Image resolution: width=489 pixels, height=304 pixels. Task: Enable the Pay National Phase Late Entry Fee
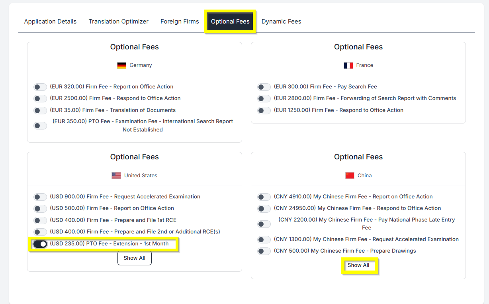click(264, 224)
